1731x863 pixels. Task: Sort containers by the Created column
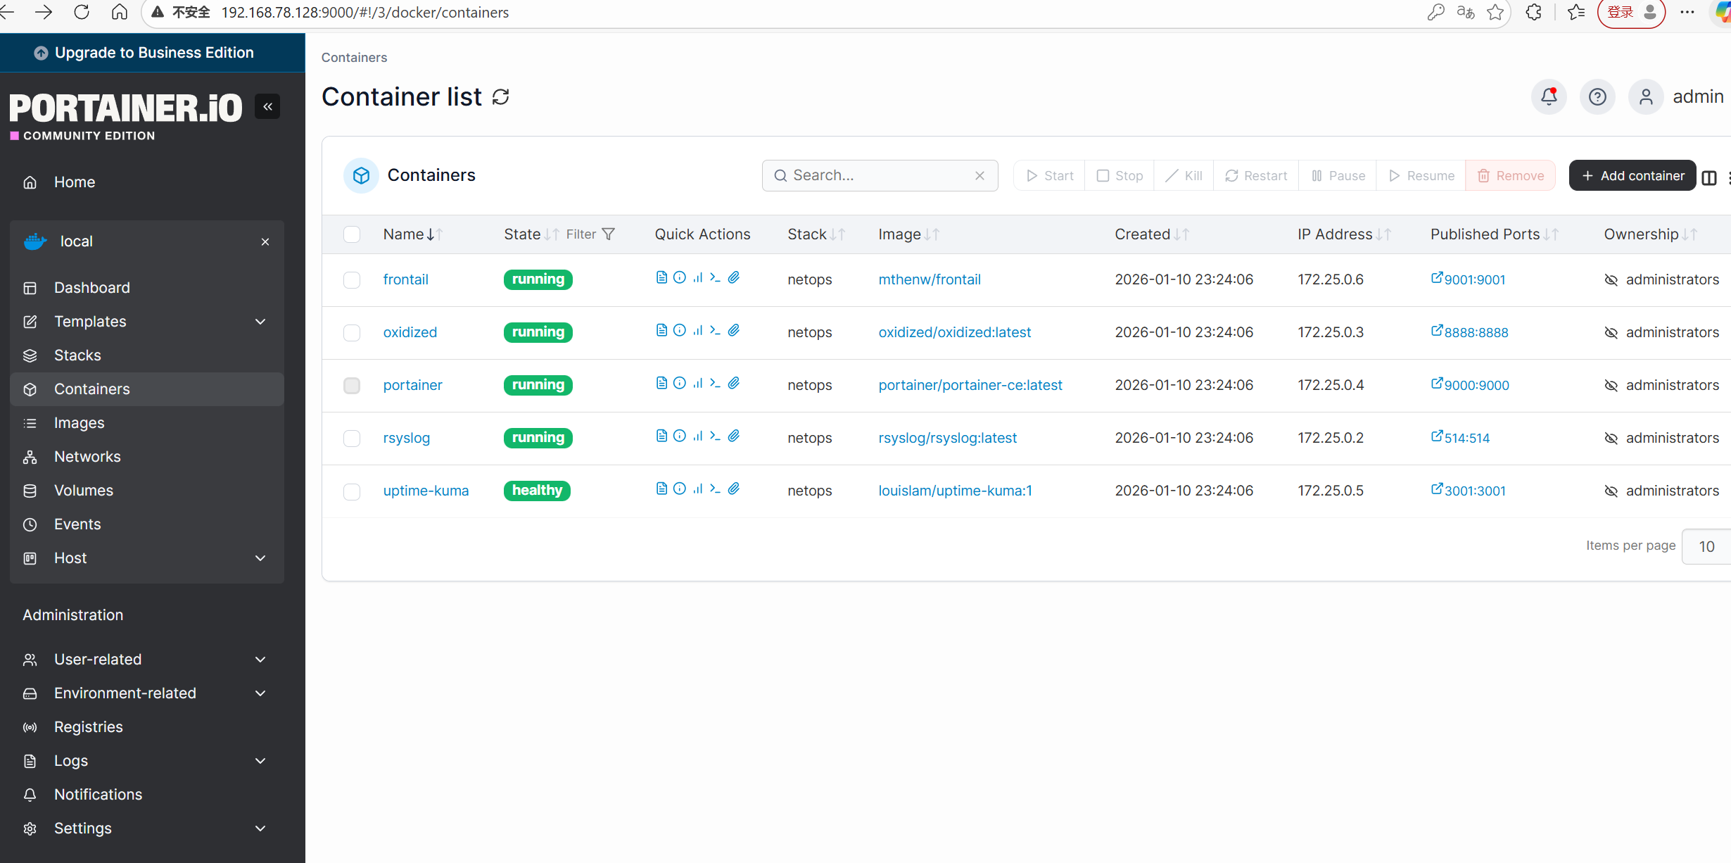(x=1152, y=234)
